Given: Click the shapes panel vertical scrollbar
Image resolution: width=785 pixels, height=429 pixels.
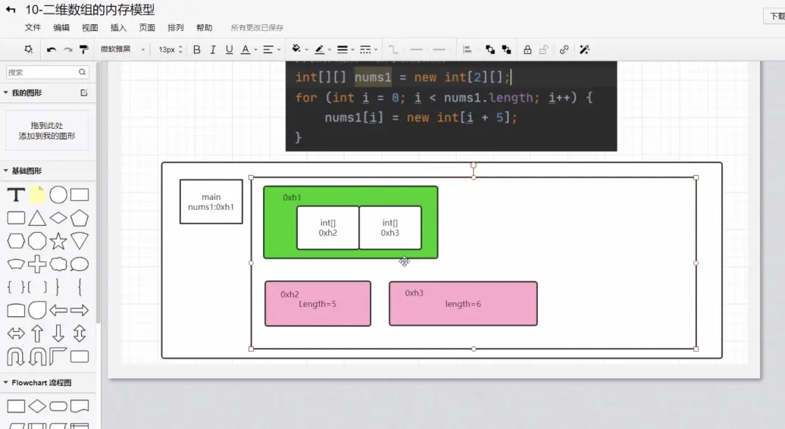Looking at the screenshot, I should pyautogui.click(x=99, y=193).
